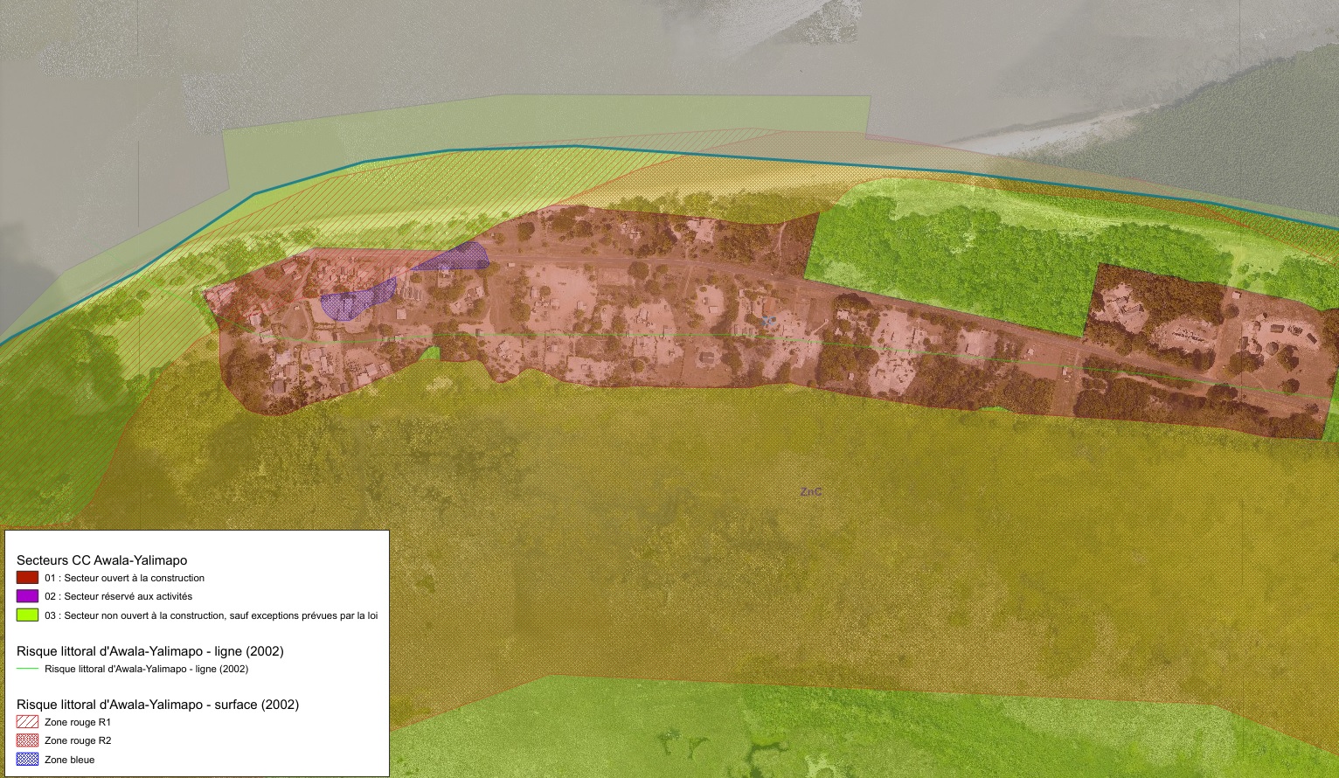
Task: Click the 'surface (2002)' legend section heading
Action: tap(157, 705)
